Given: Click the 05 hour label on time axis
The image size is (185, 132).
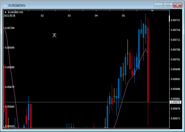Looking at the screenshot, I should (123, 16).
